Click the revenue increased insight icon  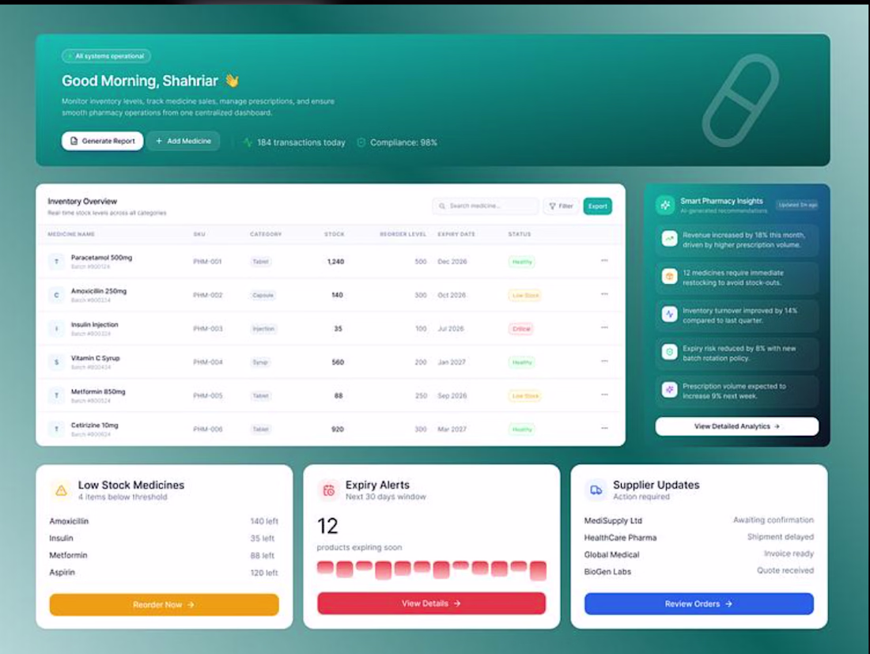670,239
